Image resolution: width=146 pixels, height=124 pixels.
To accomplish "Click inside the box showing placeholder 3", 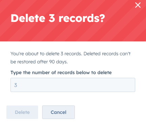I will click(73, 85).
